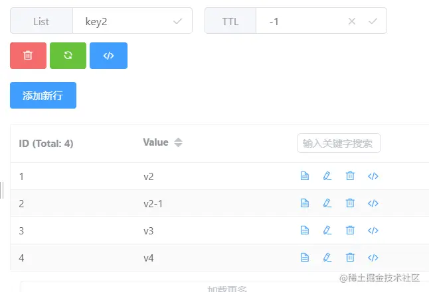The width and height of the screenshot is (429, 292).
Task: Delete the v2 row
Action: 350,176
